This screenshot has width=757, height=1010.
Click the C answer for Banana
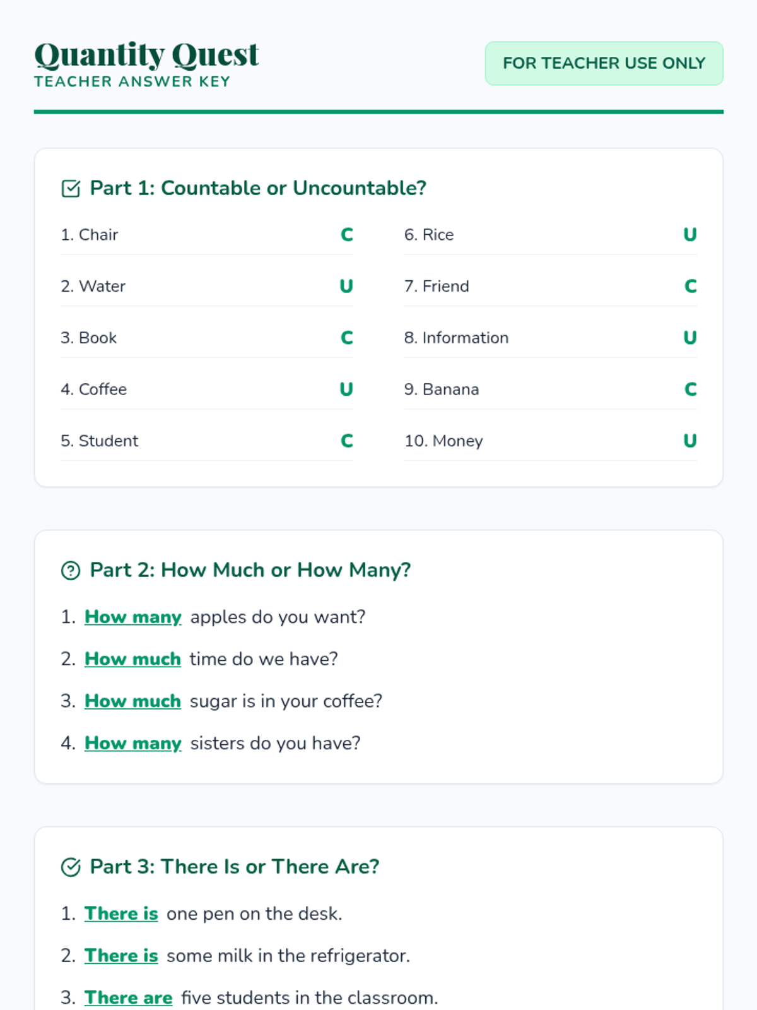pyautogui.click(x=690, y=389)
